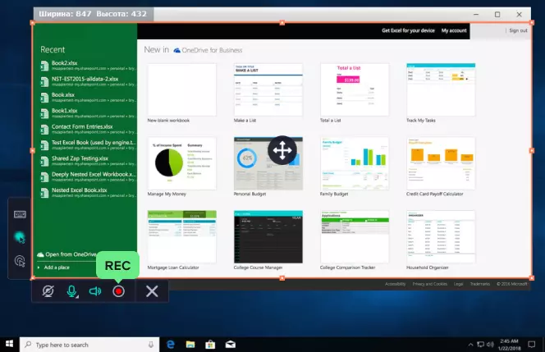Open Legal footer link
The height and width of the screenshot is (352, 545).
tap(459, 284)
